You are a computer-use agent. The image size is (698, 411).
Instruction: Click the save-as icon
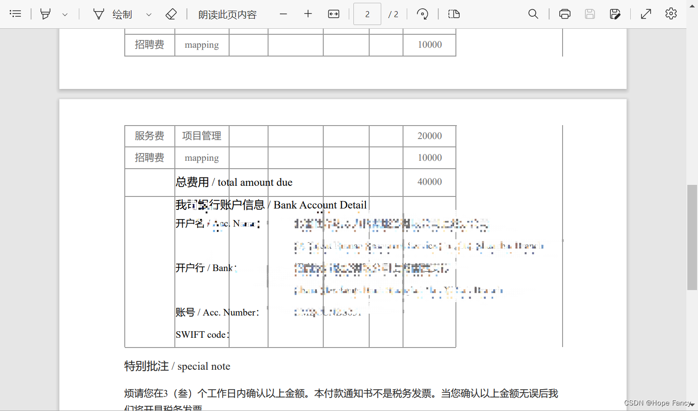pos(615,14)
